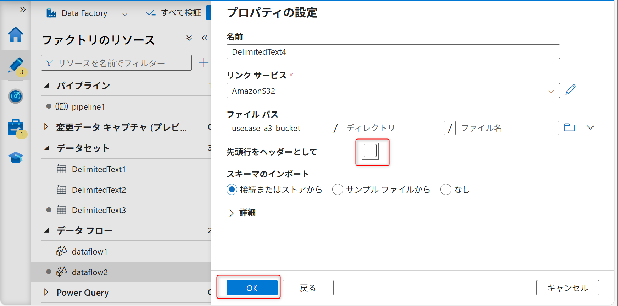Click the DelimitedText2 dataset icon
This screenshot has width=618, height=306.
tap(62, 190)
